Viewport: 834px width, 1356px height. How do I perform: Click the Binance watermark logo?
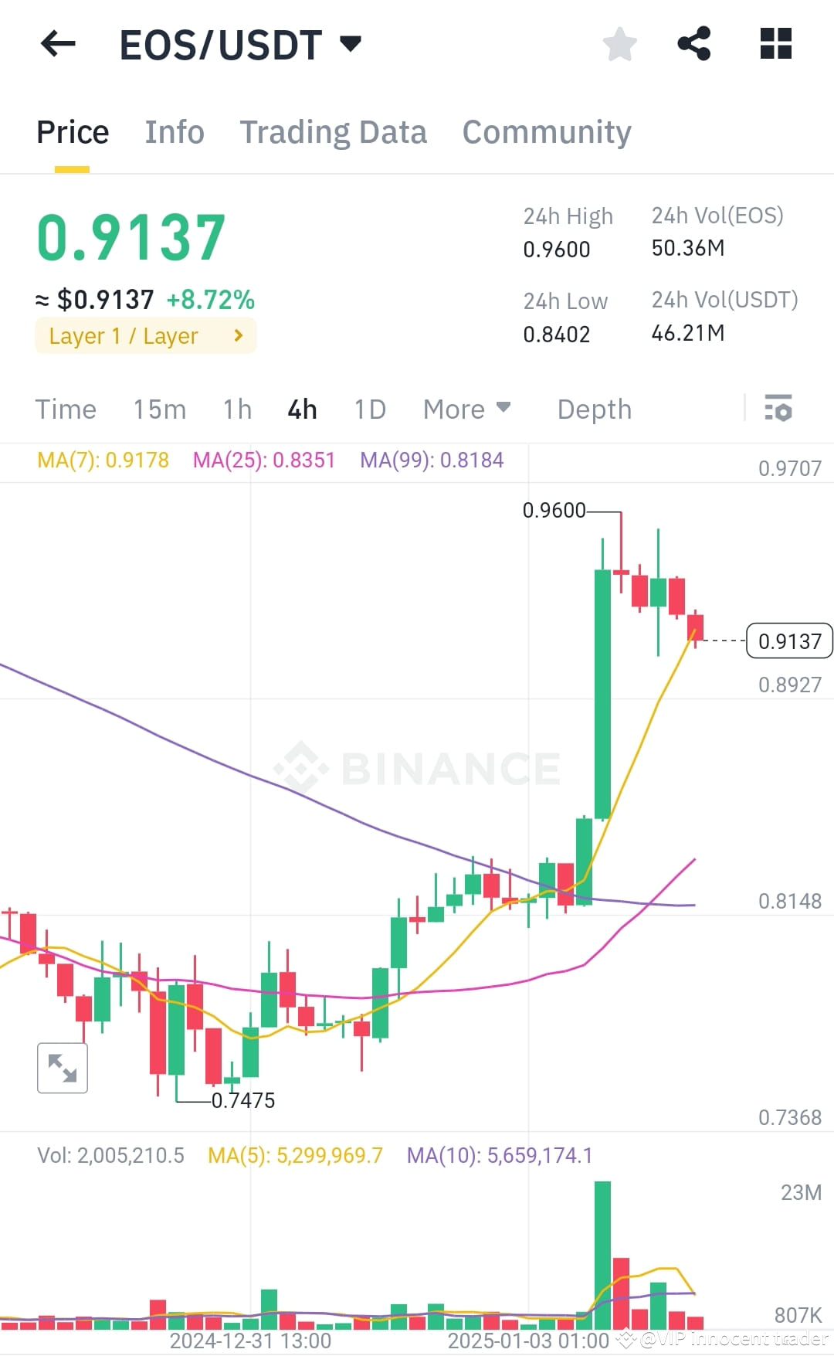click(417, 766)
